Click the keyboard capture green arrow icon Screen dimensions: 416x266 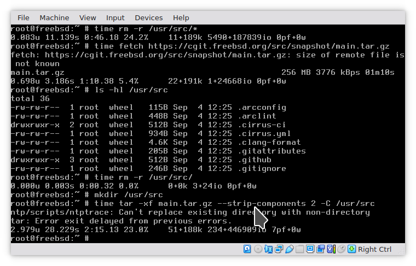(x=351, y=249)
